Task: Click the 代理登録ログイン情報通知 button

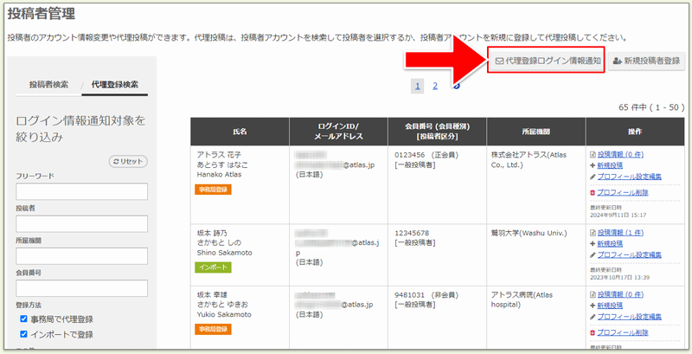Action: tap(546, 61)
